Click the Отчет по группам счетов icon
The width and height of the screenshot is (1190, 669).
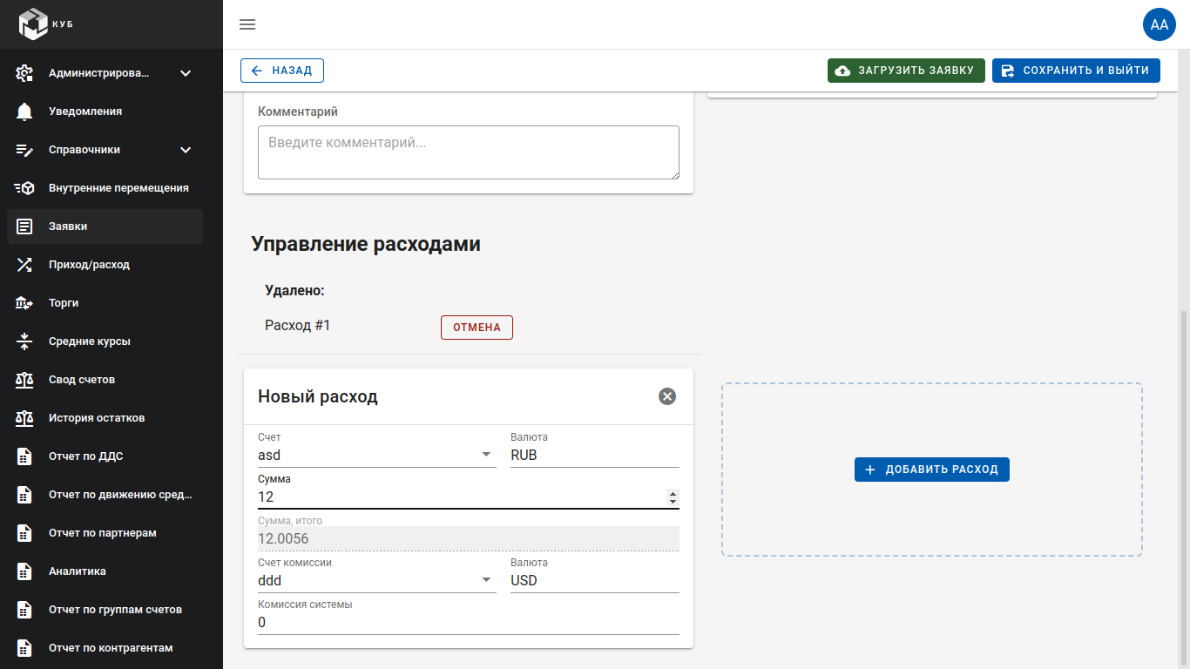(24, 610)
